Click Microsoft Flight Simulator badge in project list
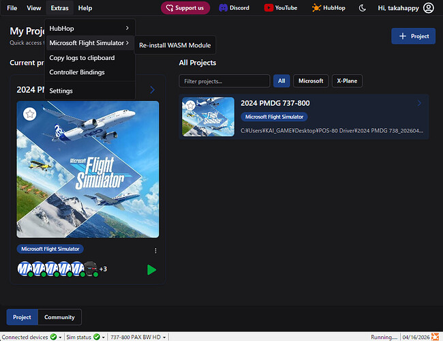This screenshot has width=443, height=341. point(274,117)
